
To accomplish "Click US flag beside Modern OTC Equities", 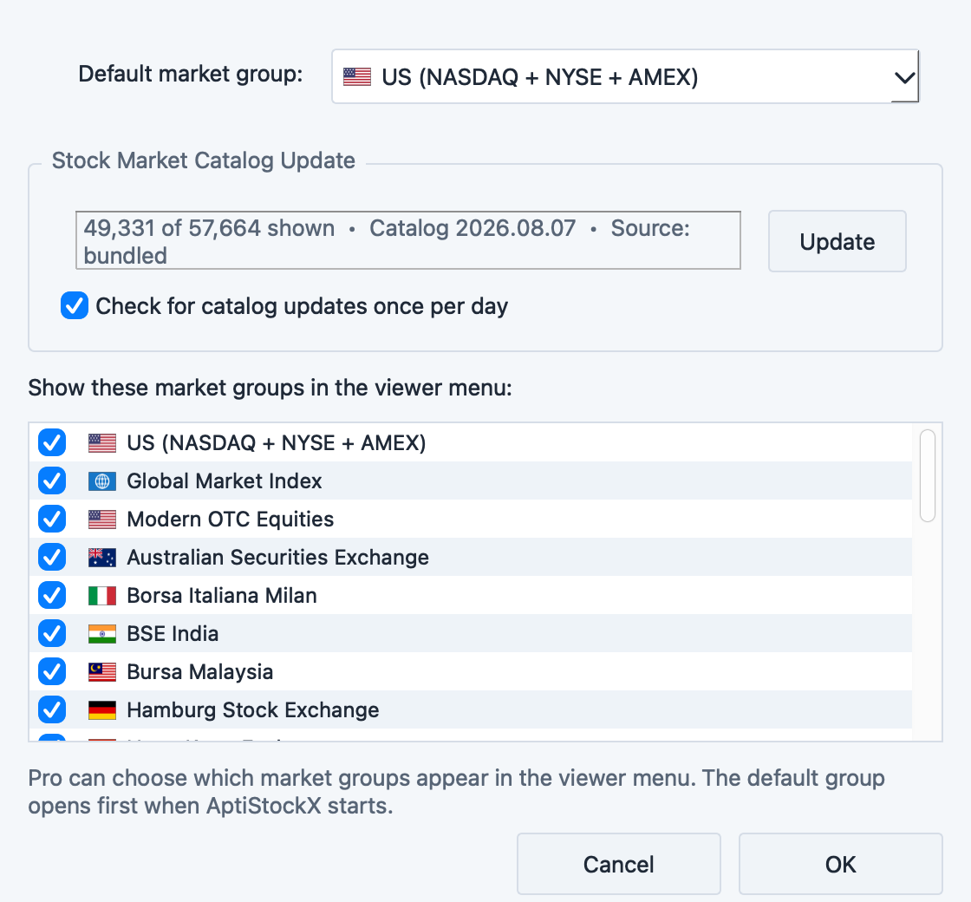I will coord(102,520).
